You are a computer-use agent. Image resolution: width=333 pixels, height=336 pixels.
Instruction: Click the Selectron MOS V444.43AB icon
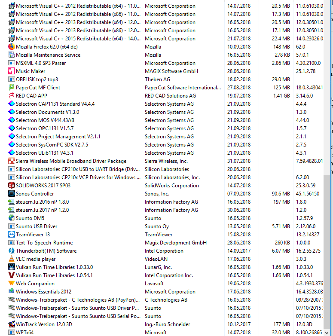tap(11, 120)
